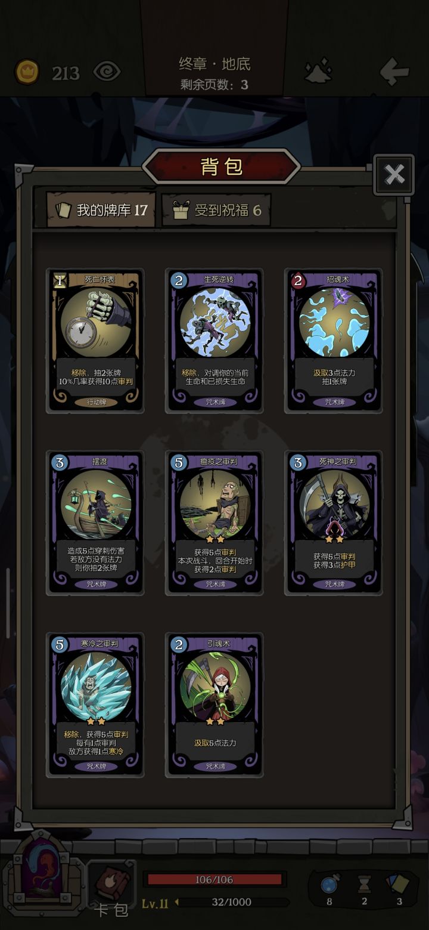Viewport: 429px width, 930px height.
Task: Open the campfire mountain icon
Action: coord(318,72)
